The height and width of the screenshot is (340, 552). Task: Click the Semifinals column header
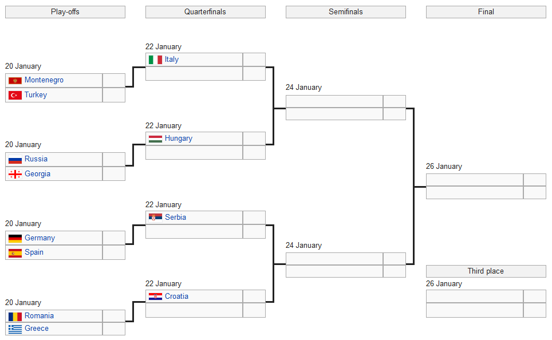pos(345,12)
